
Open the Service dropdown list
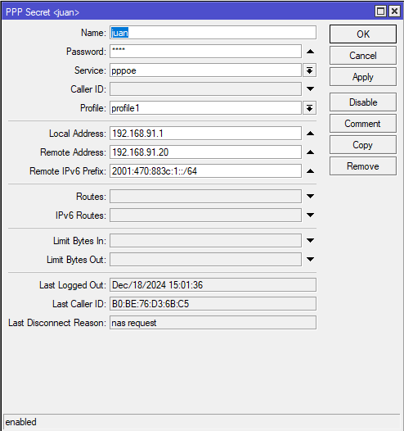click(310, 70)
